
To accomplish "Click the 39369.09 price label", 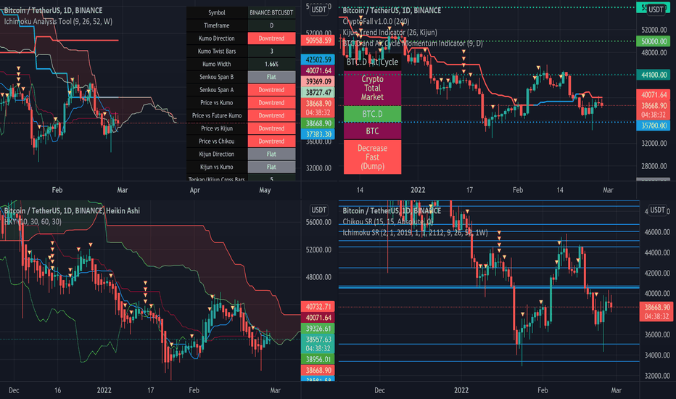I will (x=318, y=81).
